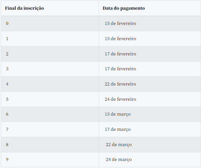
Task: Select the cell with inscription ending 5
Action: [x=50, y=99]
